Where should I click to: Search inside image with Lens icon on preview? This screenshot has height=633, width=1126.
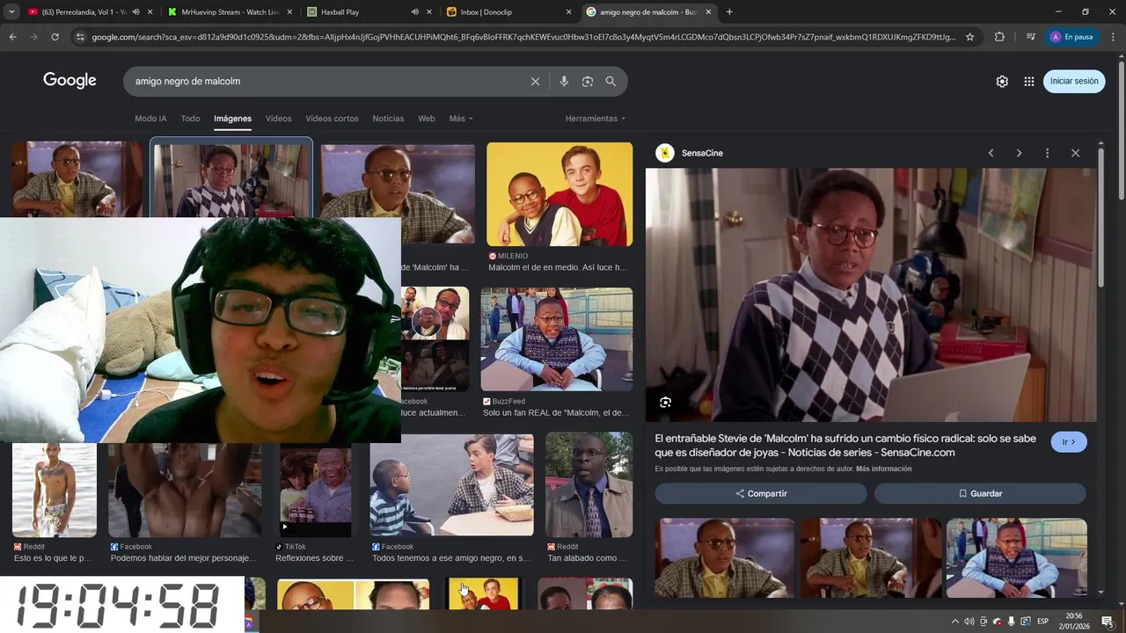click(x=665, y=402)
